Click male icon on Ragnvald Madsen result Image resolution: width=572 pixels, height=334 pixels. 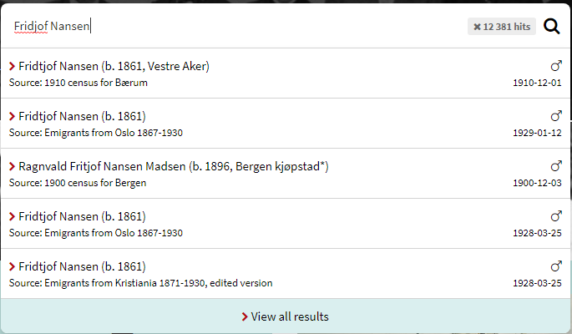coord(556,166)
